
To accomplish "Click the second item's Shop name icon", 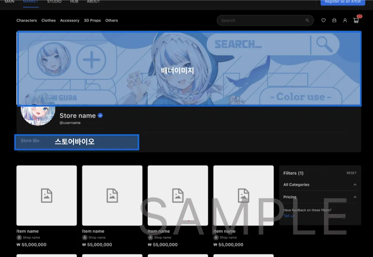I will (85, 237).
